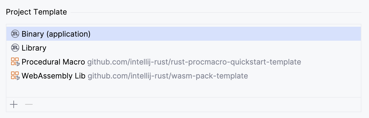The image size is (369, 118).
Task: Select the Procedural Macro template
Action: click(x=53, y=62)
